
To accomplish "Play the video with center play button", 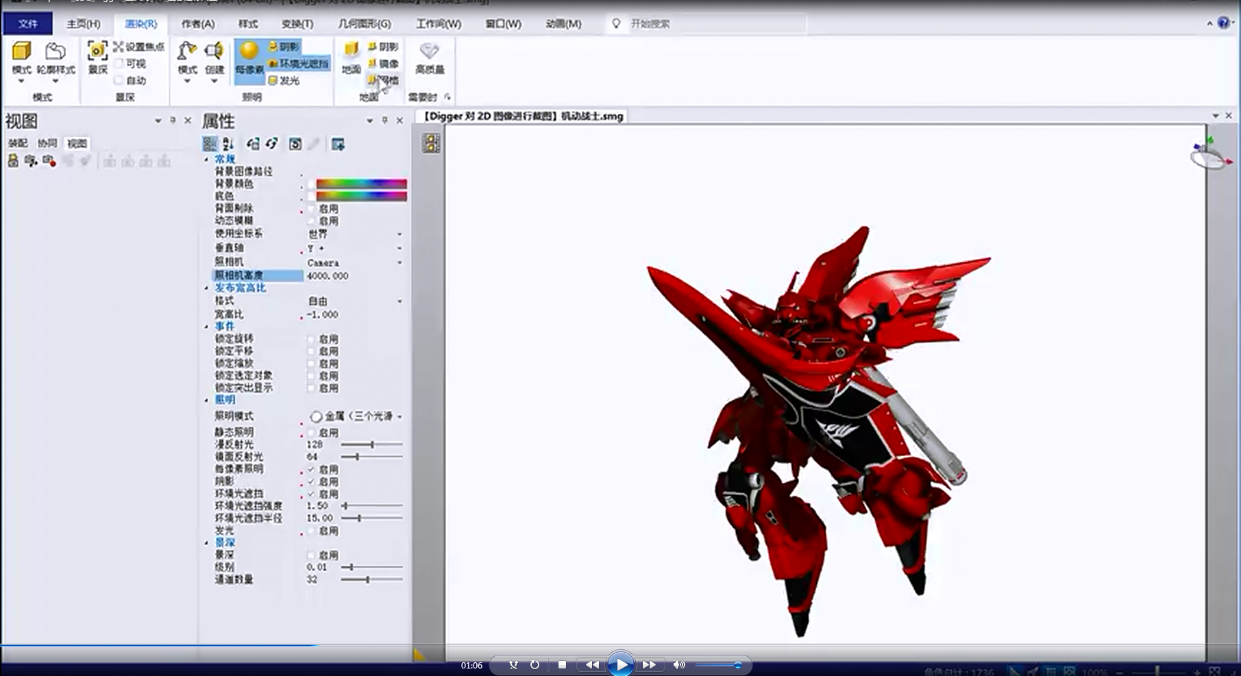I will tap(621, 664).
